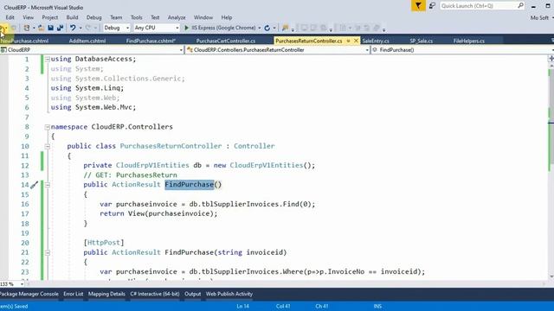Pin the PurchasesReturnController.cs tab
This screenshot has width=554, height=311.
[x=348, y=41]
